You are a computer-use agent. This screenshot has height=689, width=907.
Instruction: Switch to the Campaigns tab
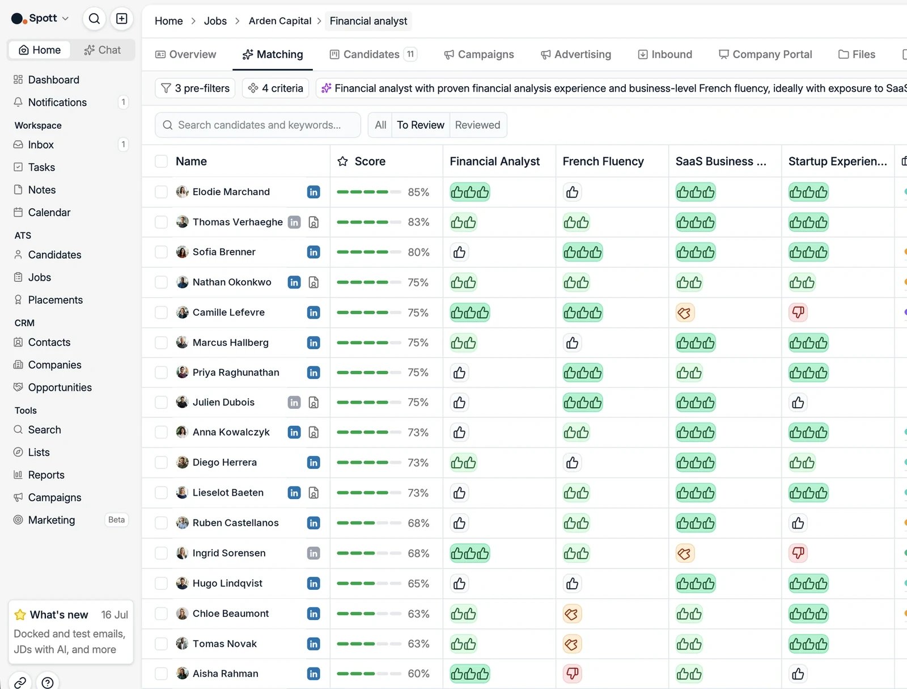[479, 54]
